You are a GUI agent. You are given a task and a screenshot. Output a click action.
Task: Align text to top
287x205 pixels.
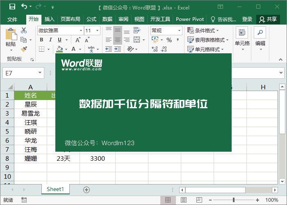(x=109, y=30)
